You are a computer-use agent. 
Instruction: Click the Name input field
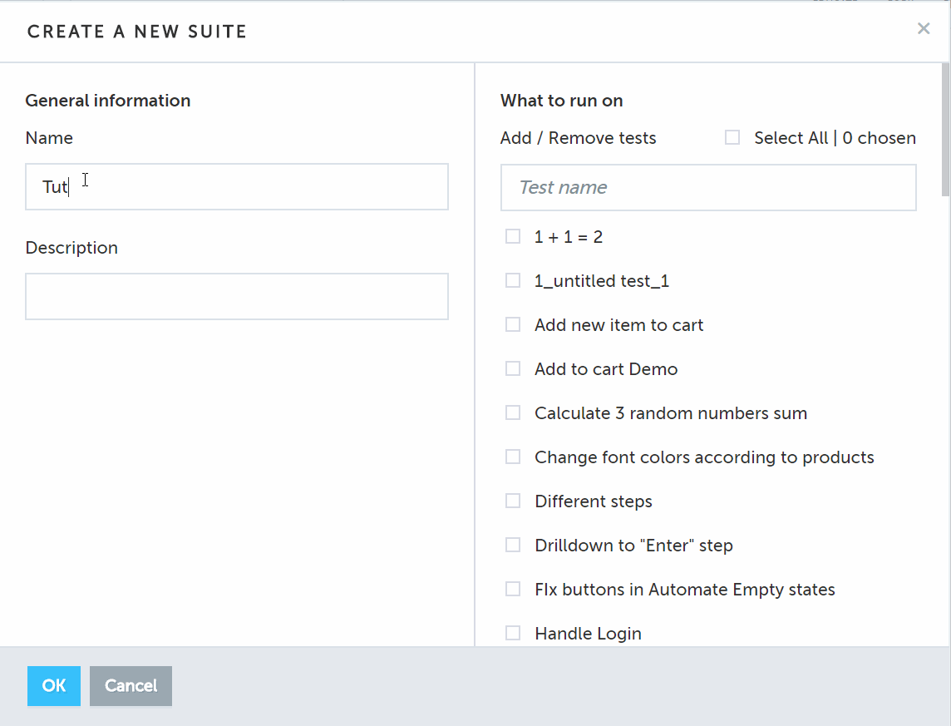[x=236, y=186]
